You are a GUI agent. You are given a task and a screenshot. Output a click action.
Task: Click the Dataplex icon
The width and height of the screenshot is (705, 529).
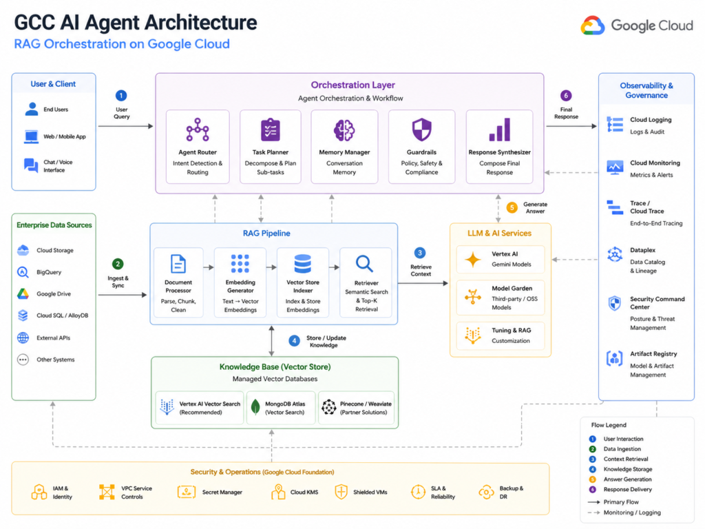[x=615, y=255]
